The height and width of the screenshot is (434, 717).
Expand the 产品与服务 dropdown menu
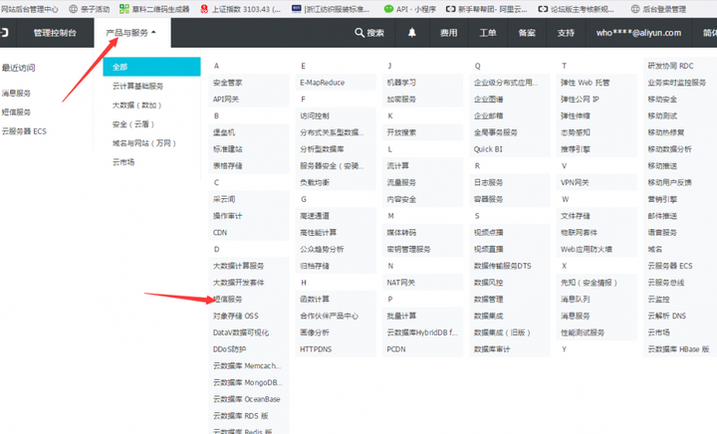point(131,33)
